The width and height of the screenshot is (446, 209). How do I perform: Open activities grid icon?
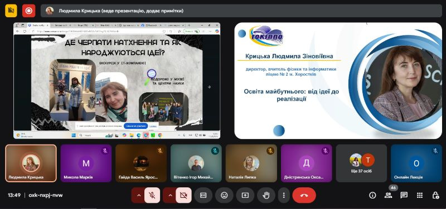[420, 195]
